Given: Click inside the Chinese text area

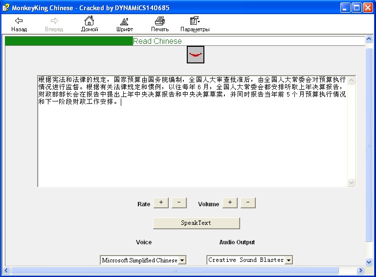Looking at the screenshot, I should (x=193, y=131).
